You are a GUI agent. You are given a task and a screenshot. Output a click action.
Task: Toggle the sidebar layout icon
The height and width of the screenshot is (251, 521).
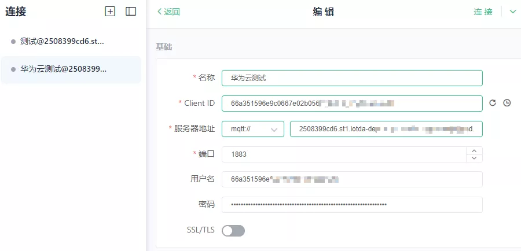[x=131, y=11]
